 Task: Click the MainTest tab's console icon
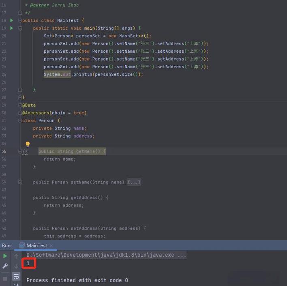(22, 245)
